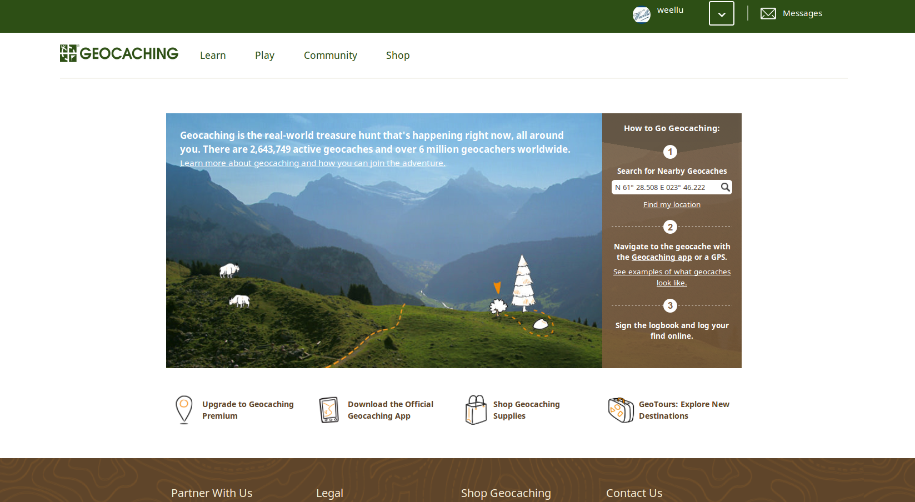This screenshot has width=915, height=502.
Task: Click into the coordinates search field
Action: coord(664,188)
